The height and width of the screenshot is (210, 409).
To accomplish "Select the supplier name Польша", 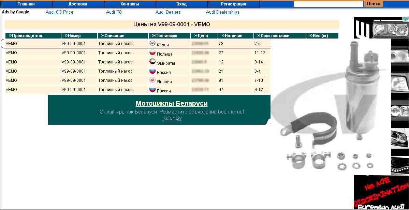I will 165,54.
